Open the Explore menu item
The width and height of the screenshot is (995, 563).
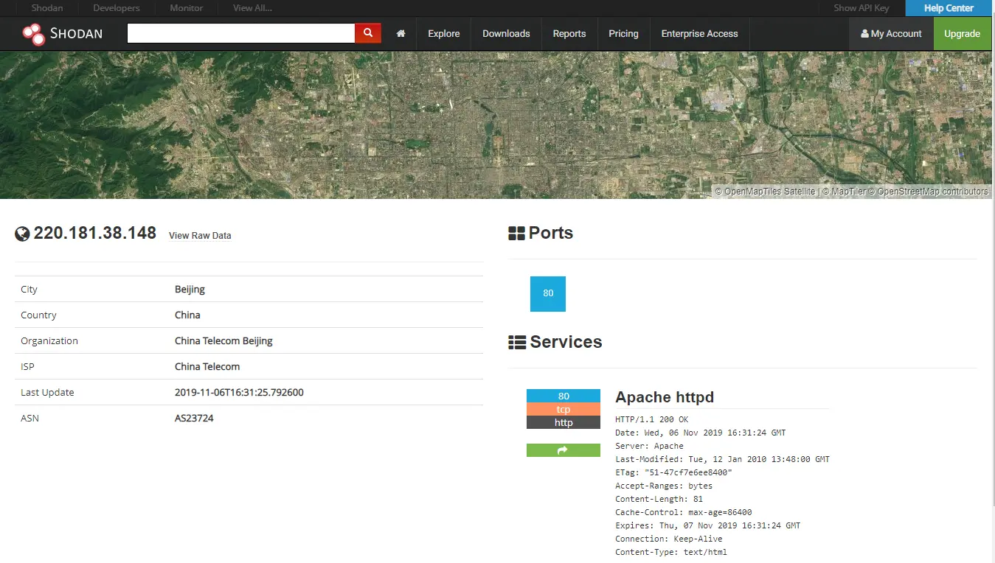pyautogui.click(x=444, y=34)
